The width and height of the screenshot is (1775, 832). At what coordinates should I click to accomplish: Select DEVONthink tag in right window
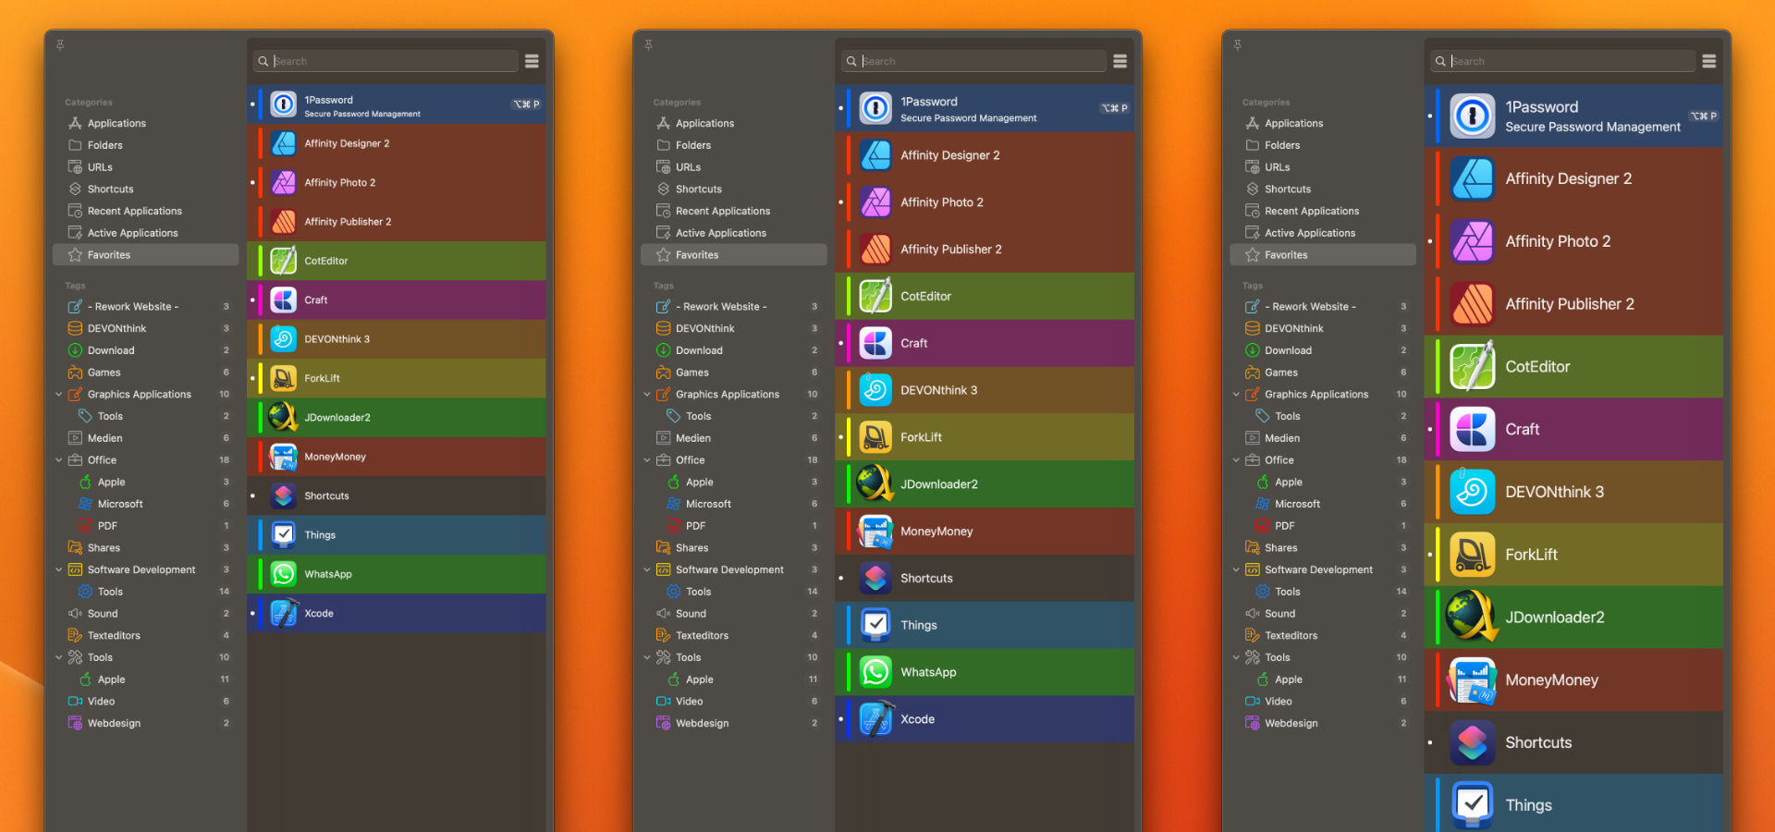1322,328
